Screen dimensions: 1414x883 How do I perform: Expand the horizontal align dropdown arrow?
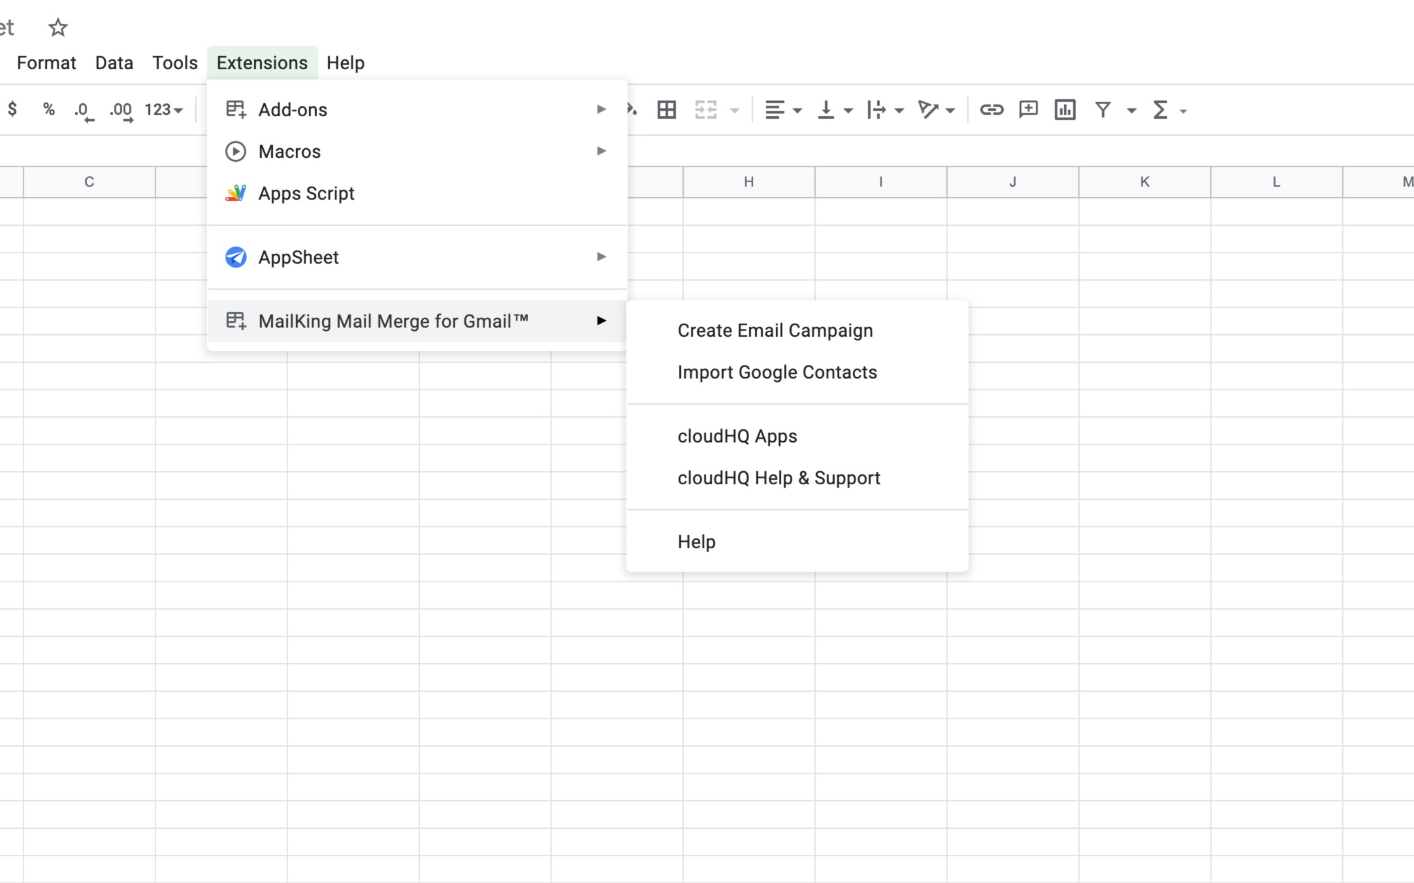point(797,110)
